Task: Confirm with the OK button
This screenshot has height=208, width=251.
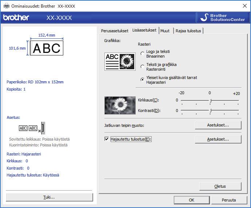Action: tap(192, 200)
